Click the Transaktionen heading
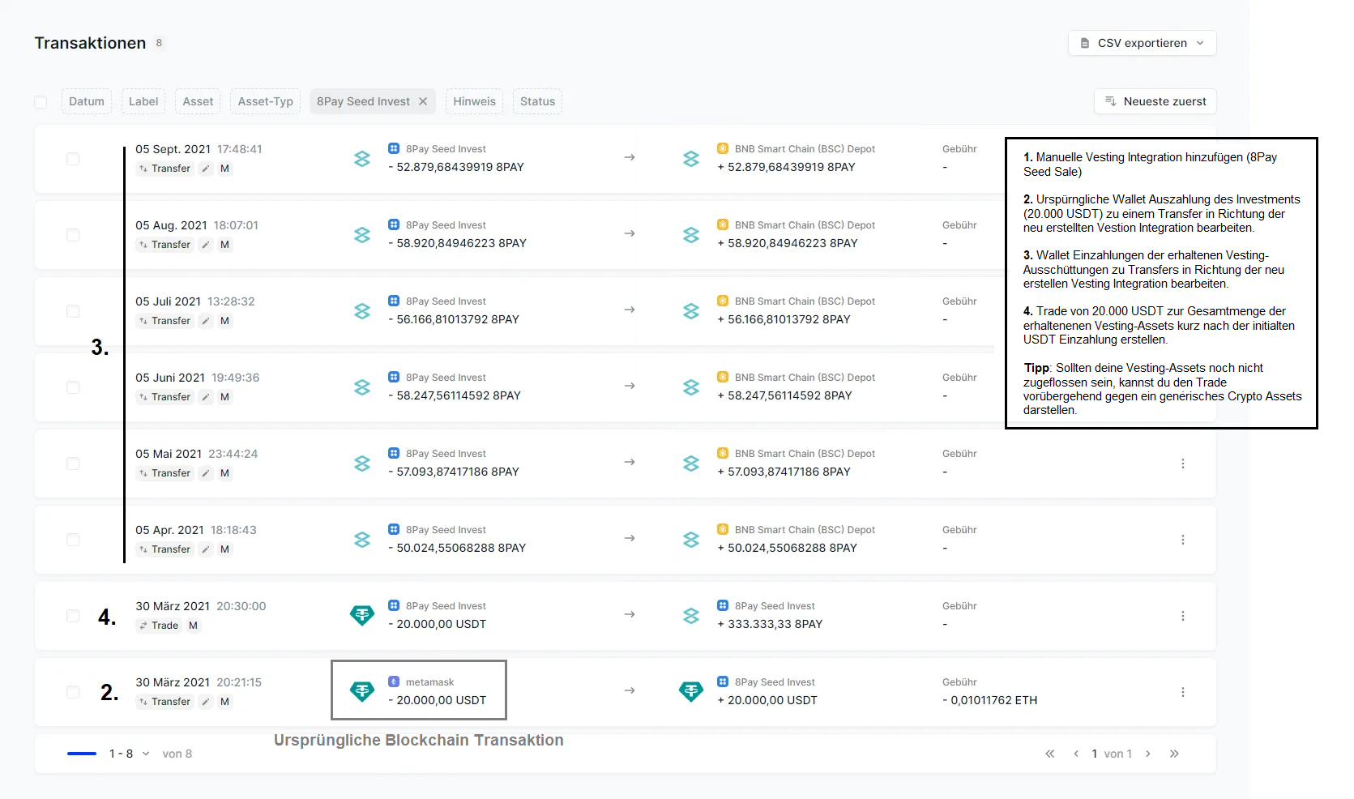Image resolution: width=1354 pixels, height=799 pixels. click(x=90, y=43)
